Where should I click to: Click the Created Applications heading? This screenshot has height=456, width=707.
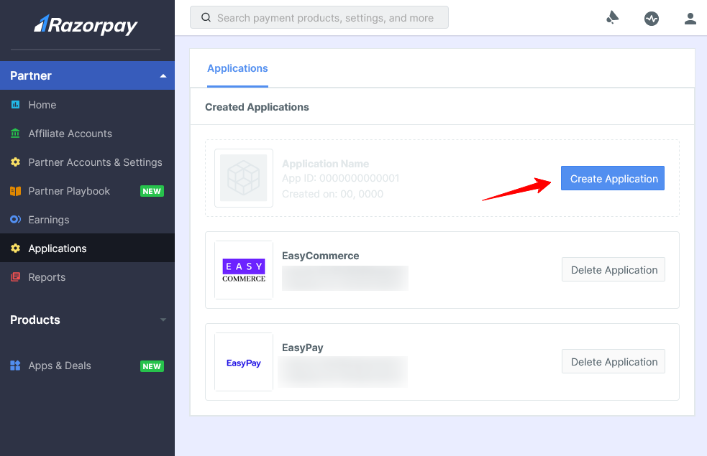point(257,107)
